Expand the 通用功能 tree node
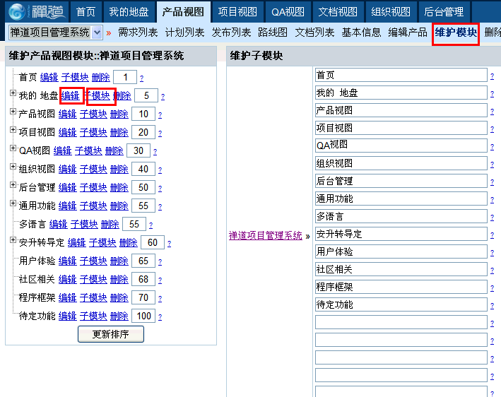Image resolution: width=501 pixels, height=397 pixels. tap(13, 203)
